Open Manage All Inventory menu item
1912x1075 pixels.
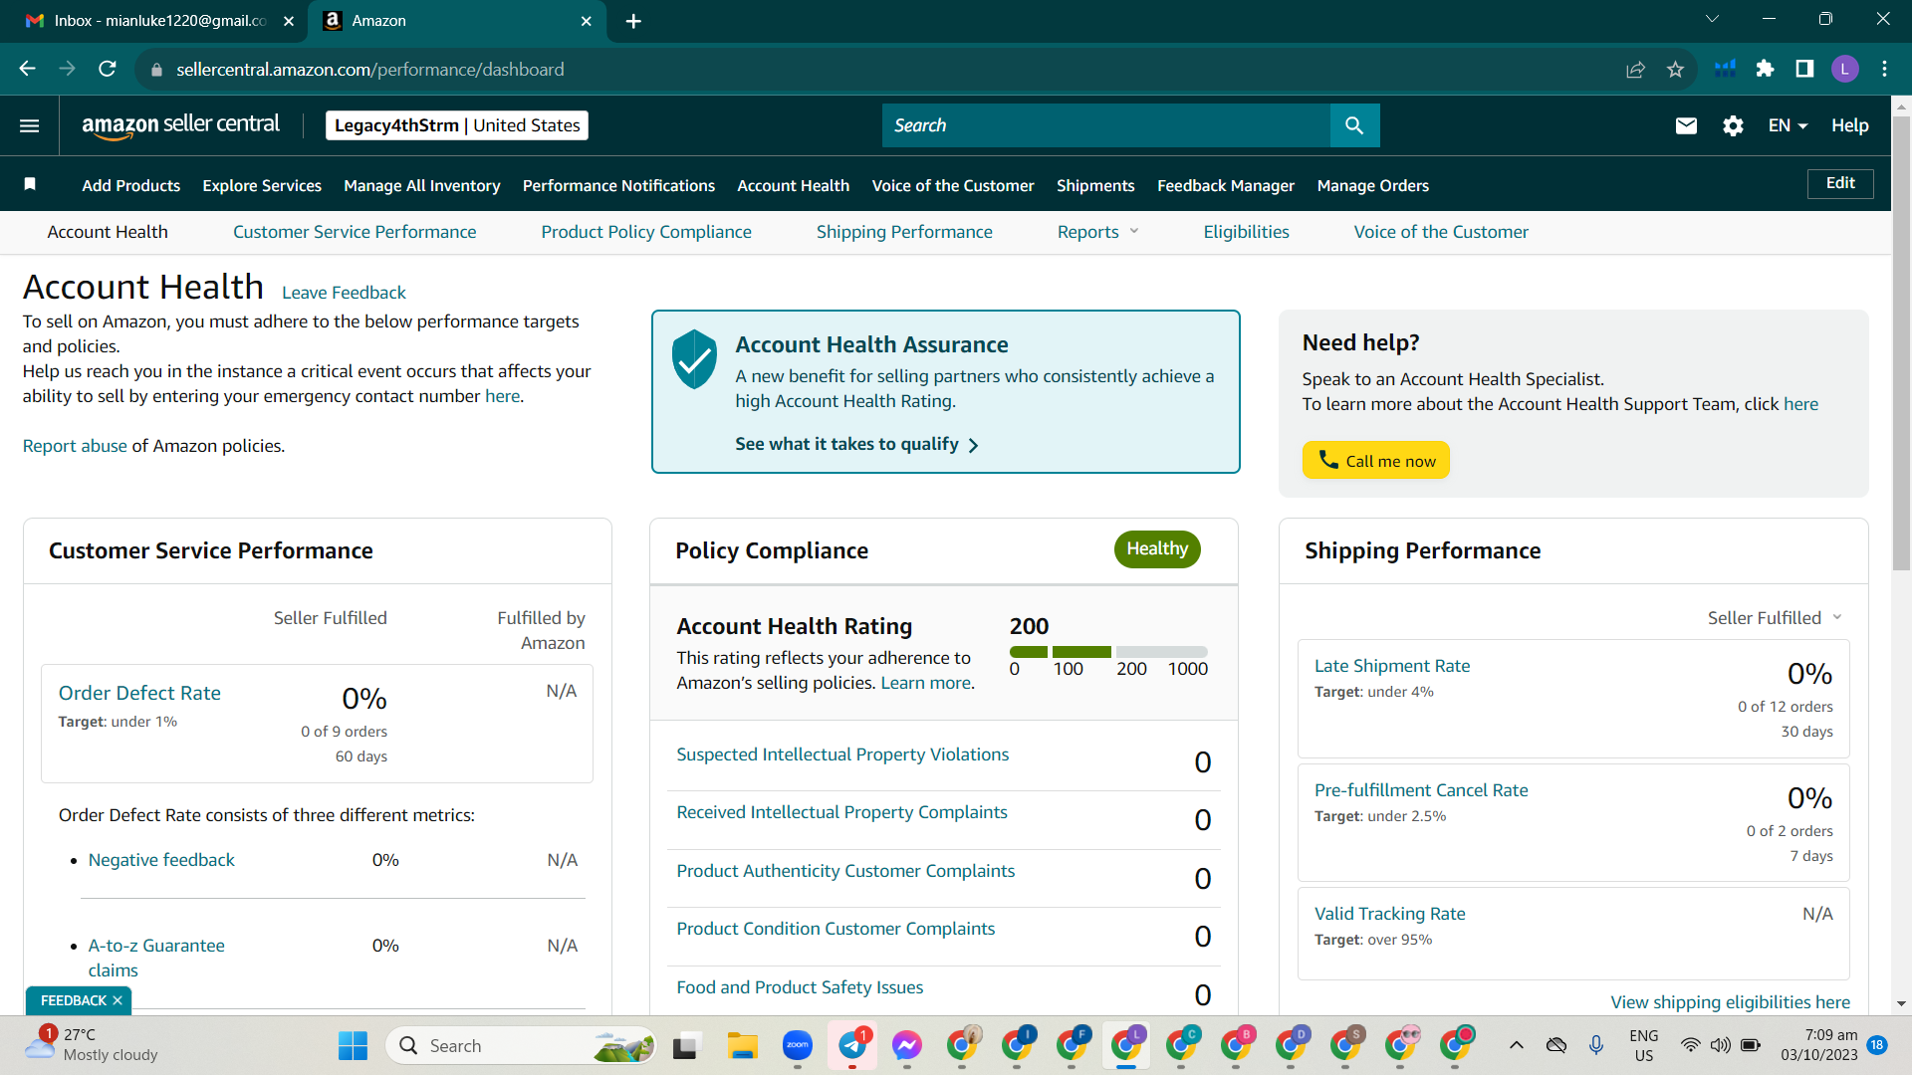pyautogui.click(x=422, y=185)
